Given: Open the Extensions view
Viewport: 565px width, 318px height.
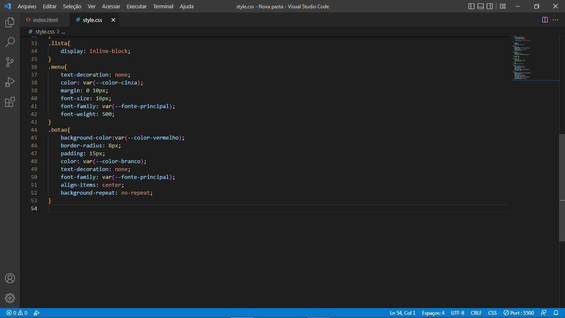Looking at the screenshot, I should (x=10, y=102).
